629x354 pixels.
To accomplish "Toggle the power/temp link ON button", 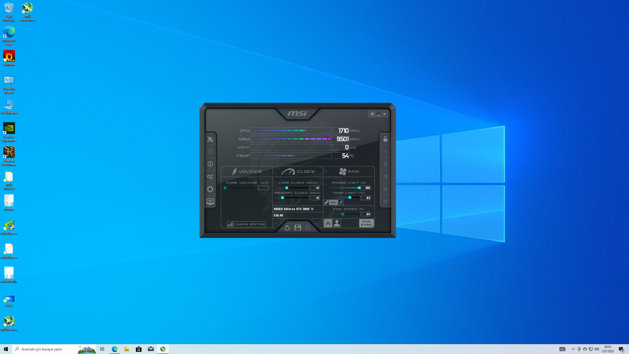I will pyautogui.click(x=333, y=203).
